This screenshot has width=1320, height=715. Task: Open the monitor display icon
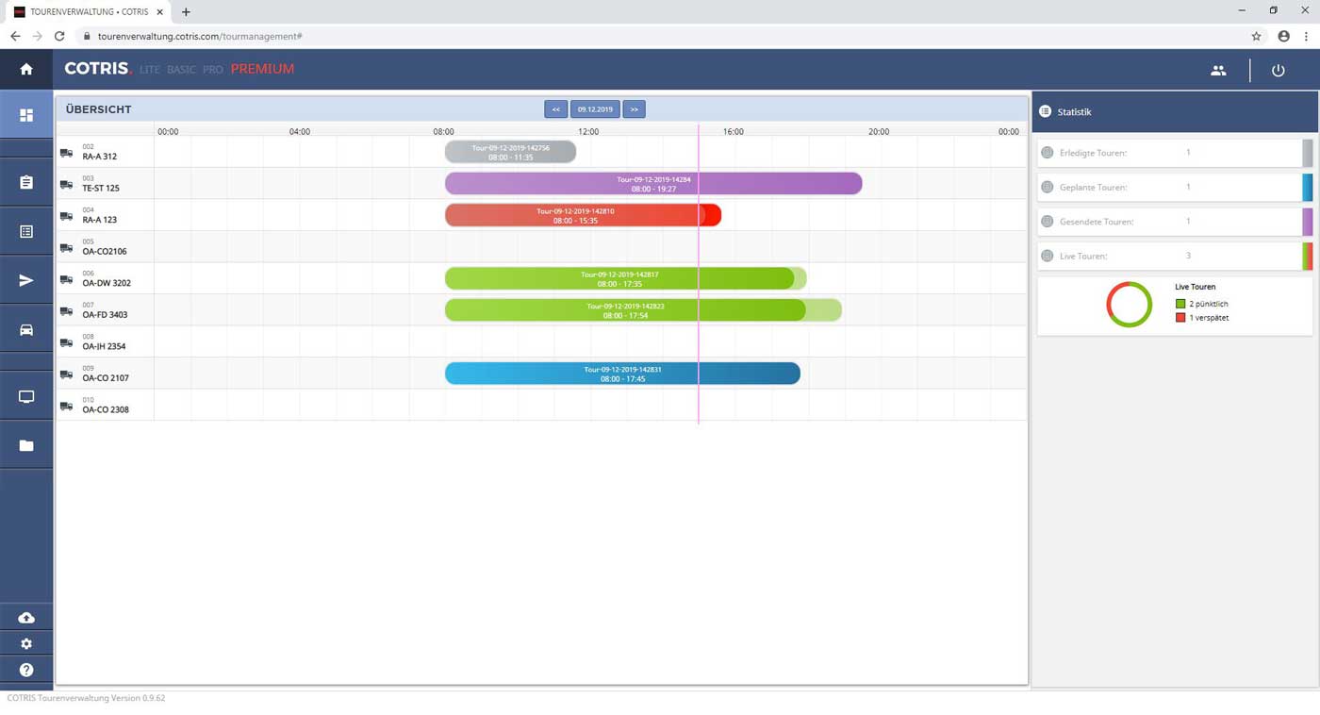pos(26,397)
